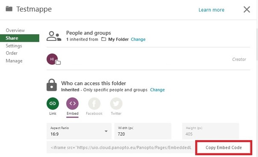Click the Width (px) input field

pos(143,131)
